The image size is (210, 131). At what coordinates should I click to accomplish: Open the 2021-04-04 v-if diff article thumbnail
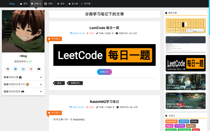point(186,82)
